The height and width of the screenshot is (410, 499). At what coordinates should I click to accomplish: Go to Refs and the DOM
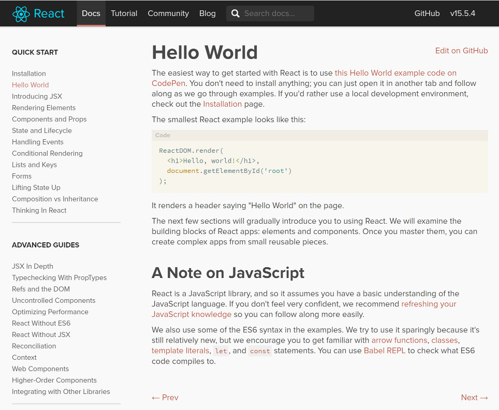click(41, 289)
